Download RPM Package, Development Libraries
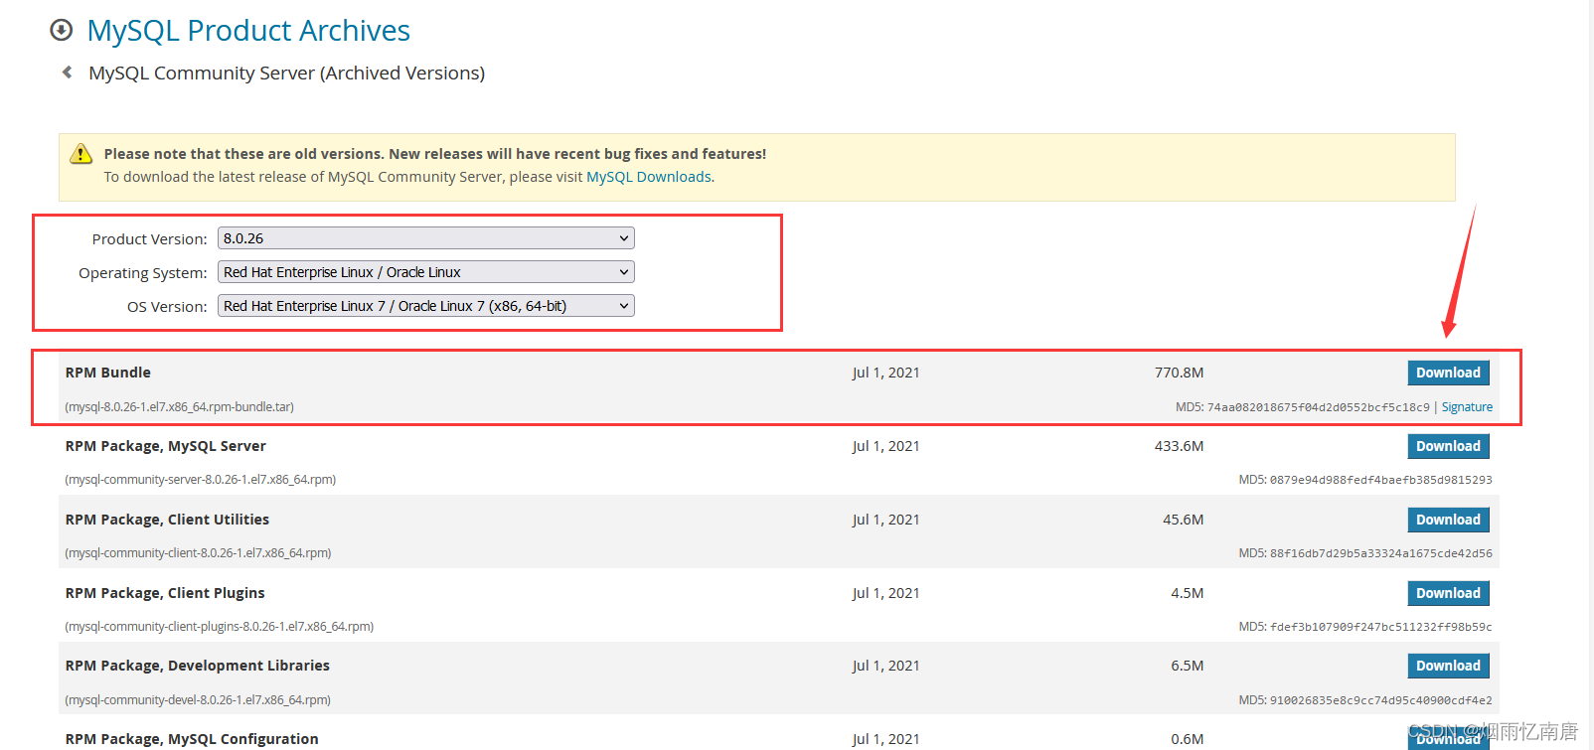Viewport: 1594px width, 750px height. click(1448, 666)
